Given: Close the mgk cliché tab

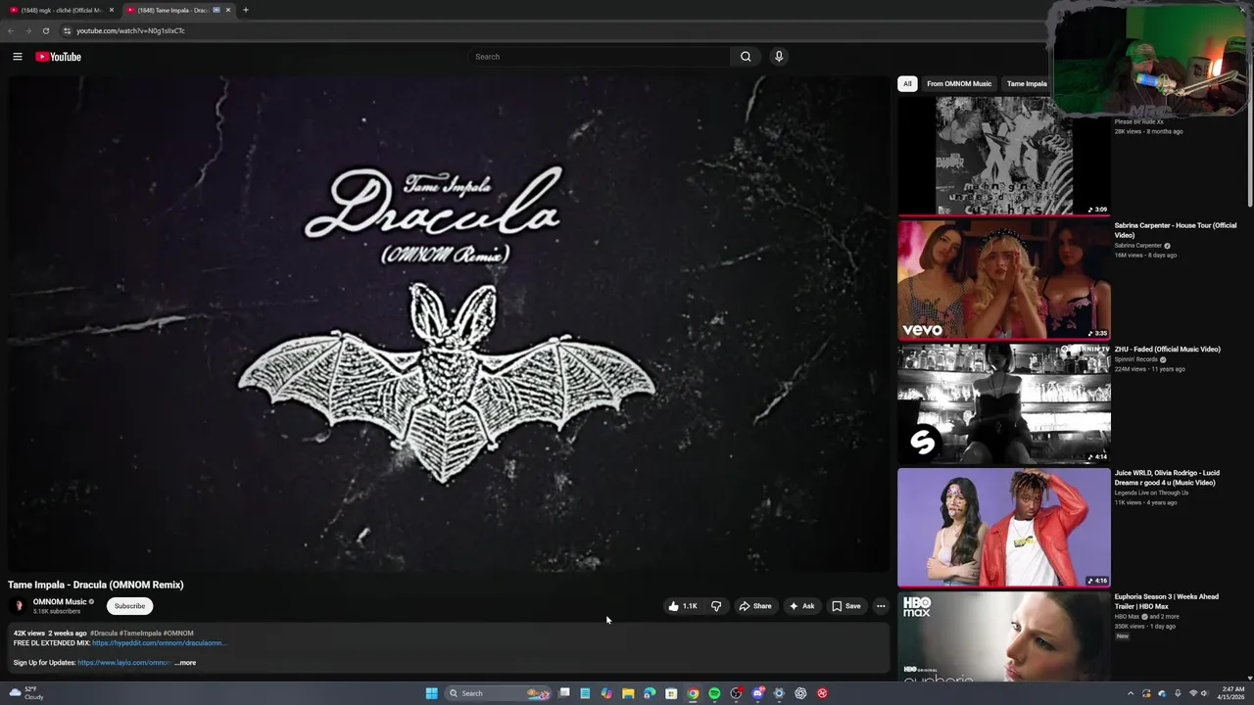Looking at the screenshot, I should [112, 10].
